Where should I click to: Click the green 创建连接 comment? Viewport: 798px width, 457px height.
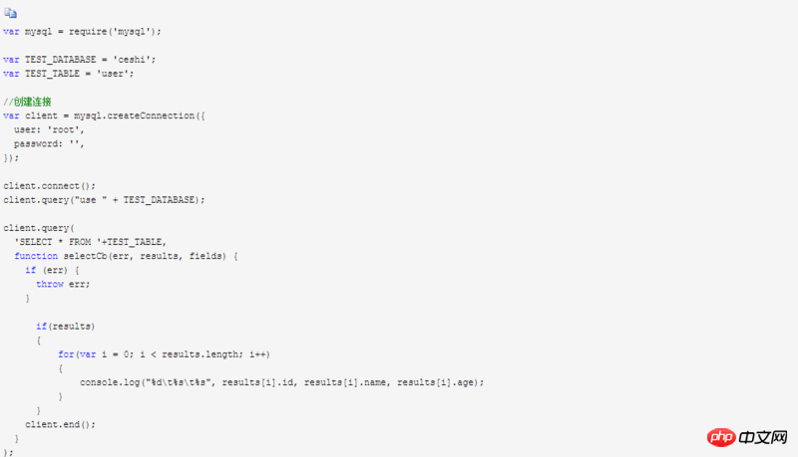(x=28, y=102)
